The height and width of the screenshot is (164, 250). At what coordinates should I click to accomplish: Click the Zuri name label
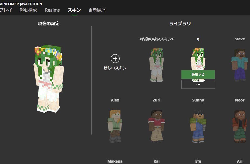pyautogui.click(x=157, y=100)
